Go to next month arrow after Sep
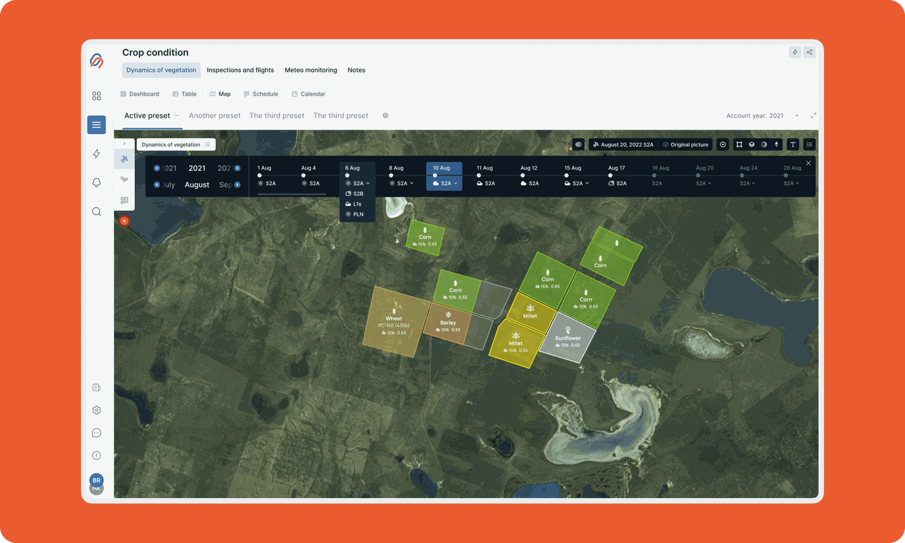 (x=237, y=185)
